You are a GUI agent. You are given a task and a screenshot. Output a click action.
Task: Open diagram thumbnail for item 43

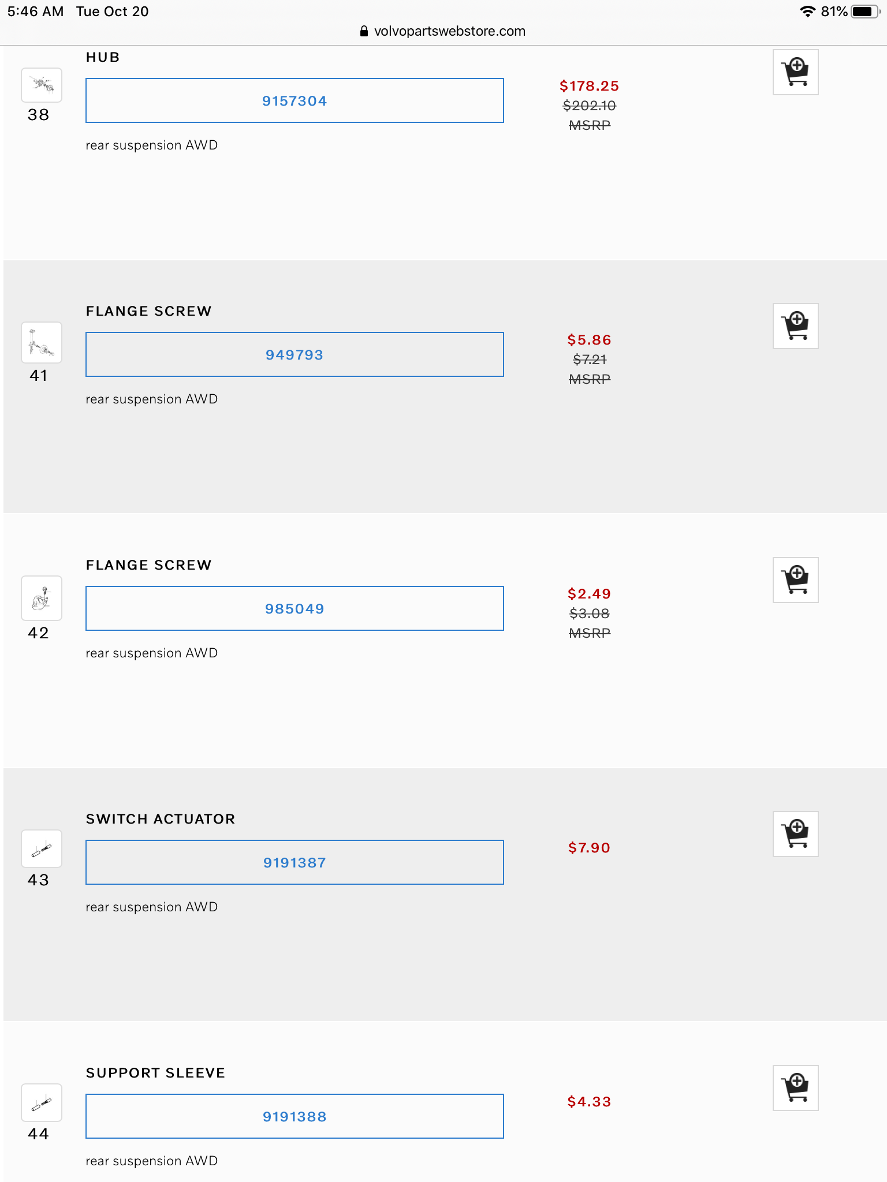tap(42, 848)
